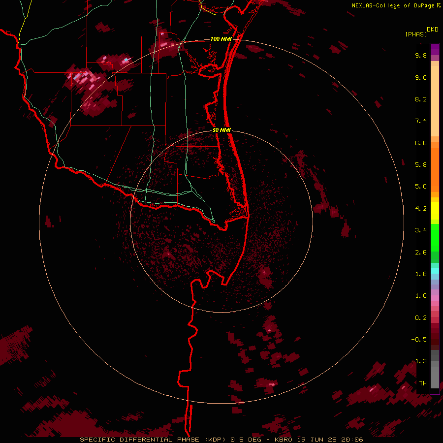Click the -1.3 scale value

pyautogui.click(x=419, y=361)
